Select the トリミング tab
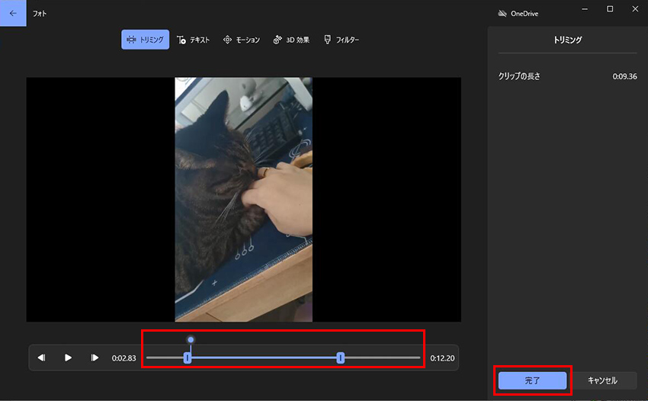This screenshot has height=401, width=648. pyautogui.click(x=145, y=40)
